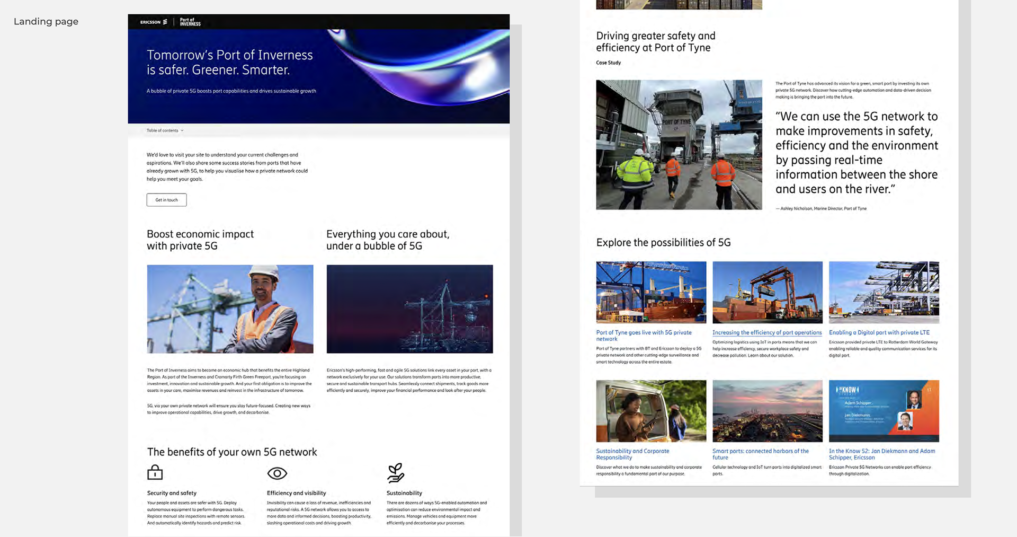
Task: Click the Efficiency and visibility title
Action: pos(296,493)
